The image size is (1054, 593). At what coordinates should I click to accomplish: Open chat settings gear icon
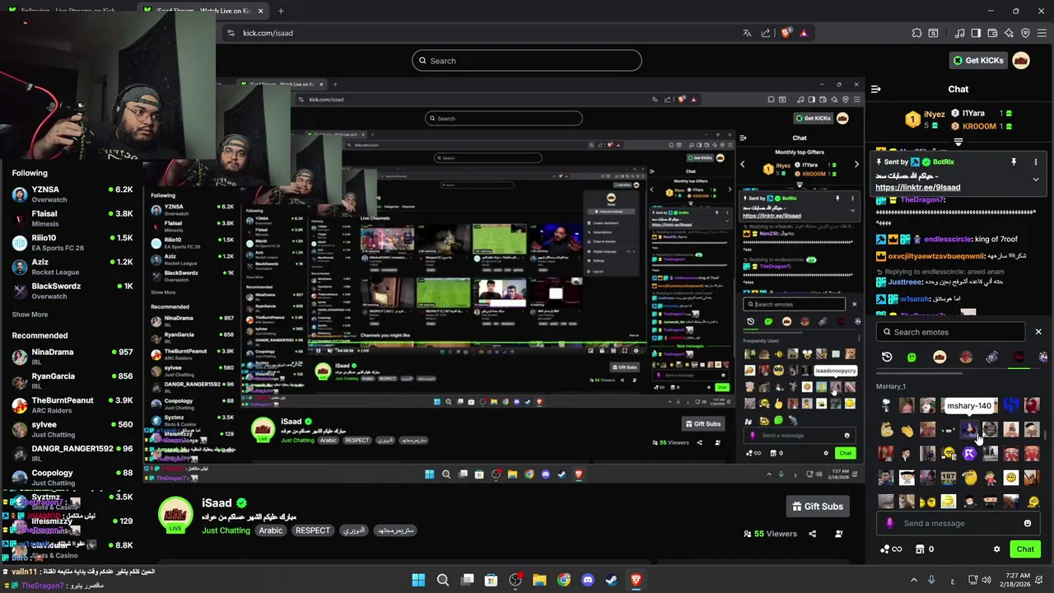point(996,549)
